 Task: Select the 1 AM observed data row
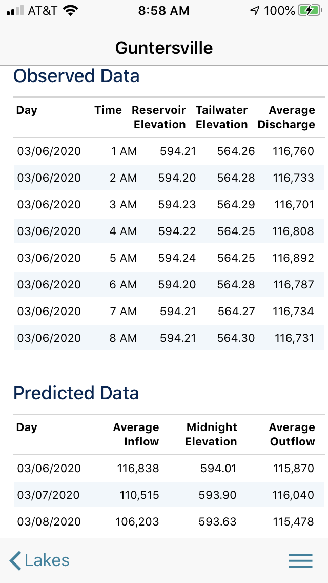click(169, 151)
